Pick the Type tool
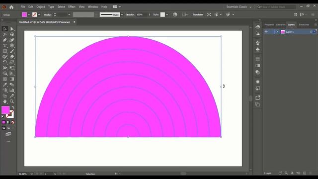This screenshot has width=318, height=179. (x=5, y=46)
